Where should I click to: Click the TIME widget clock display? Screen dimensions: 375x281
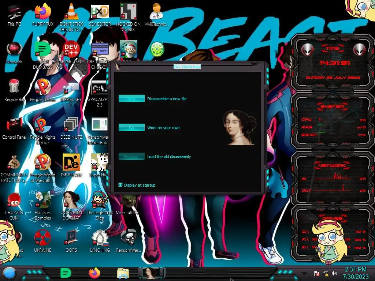coord(335,63)
